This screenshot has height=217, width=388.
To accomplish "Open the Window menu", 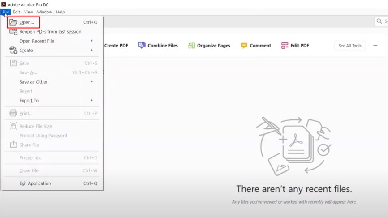I will [44, 12].
